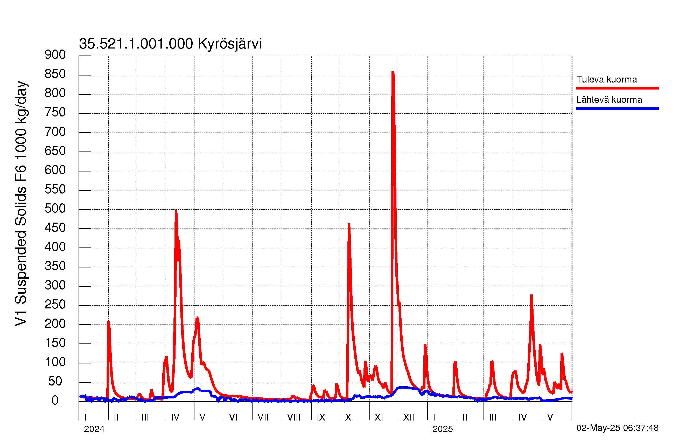
Task: Click the red legend line for Tuleva kuorma
Action: click(618, 88)
